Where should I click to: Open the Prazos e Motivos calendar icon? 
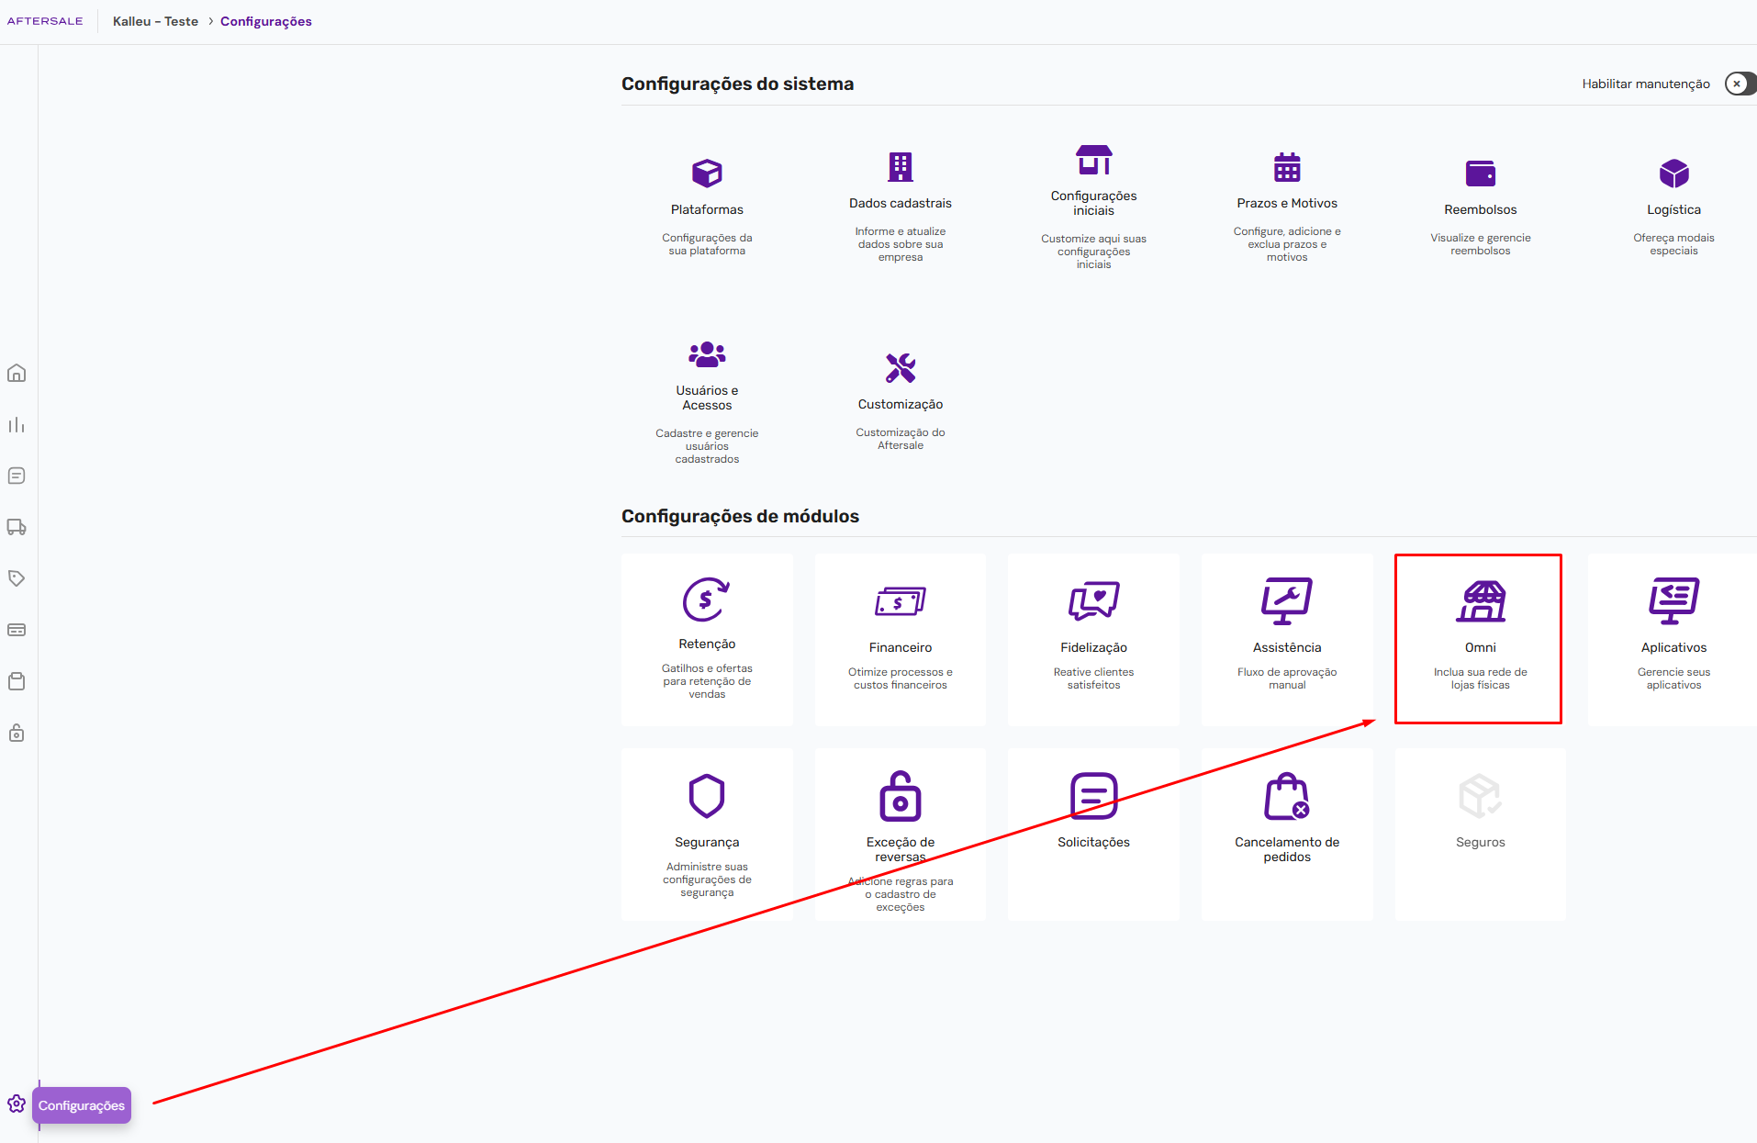(x=1287, y=167)
